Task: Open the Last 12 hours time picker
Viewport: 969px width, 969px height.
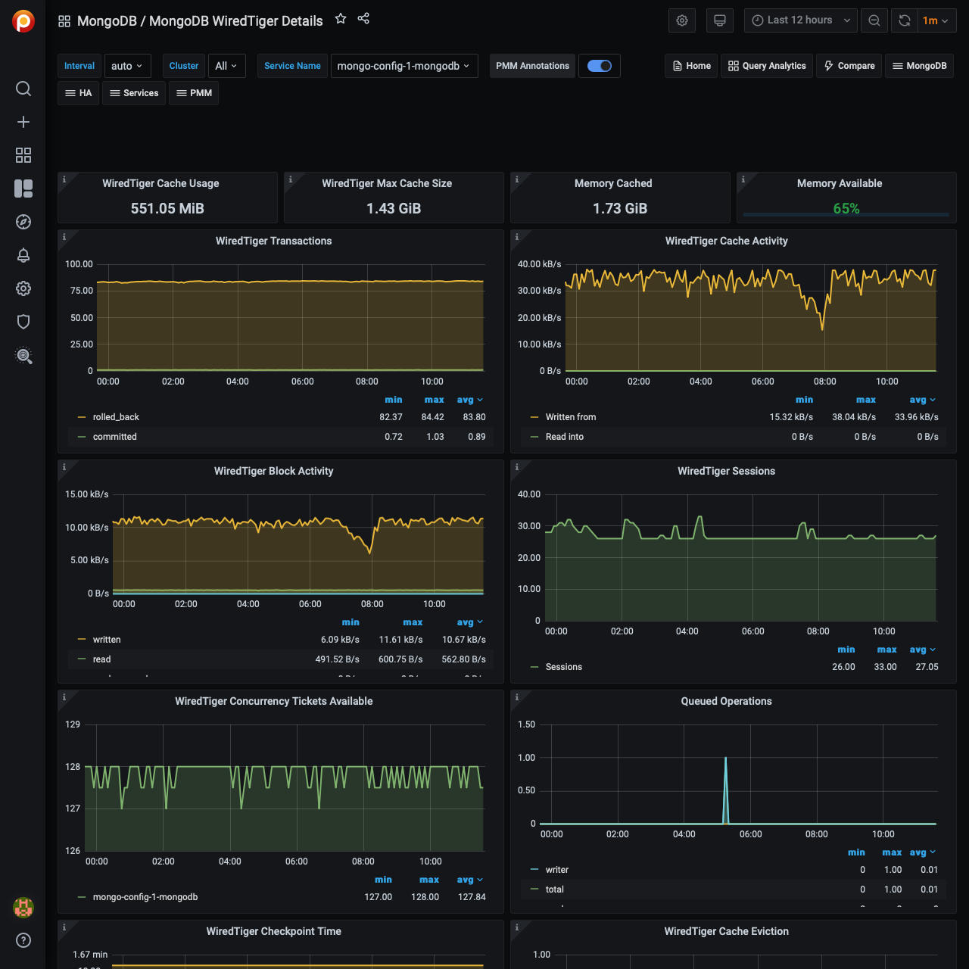Action: 800,20
